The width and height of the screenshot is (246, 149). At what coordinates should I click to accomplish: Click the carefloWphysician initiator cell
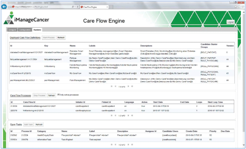(x=83, y=111)
